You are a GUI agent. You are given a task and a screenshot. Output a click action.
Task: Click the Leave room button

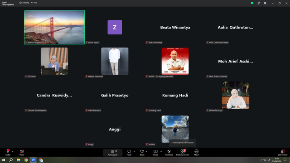[x=283, y=153]
